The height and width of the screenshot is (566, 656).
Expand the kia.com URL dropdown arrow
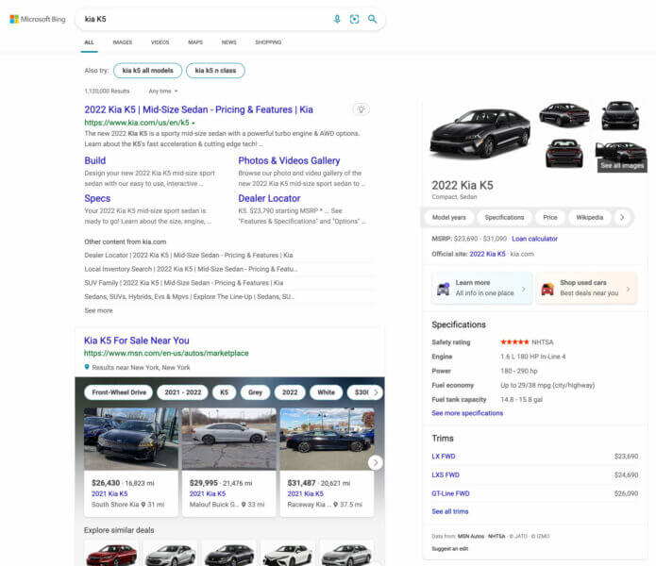[x=193, y=123]
